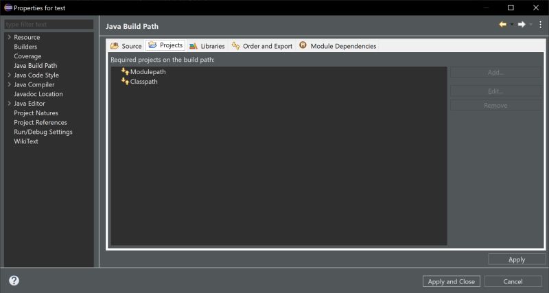Click the Modulepath arrows icon
Image resolution: width=549 pixels, height=293 pixels.
click(125, 71)
